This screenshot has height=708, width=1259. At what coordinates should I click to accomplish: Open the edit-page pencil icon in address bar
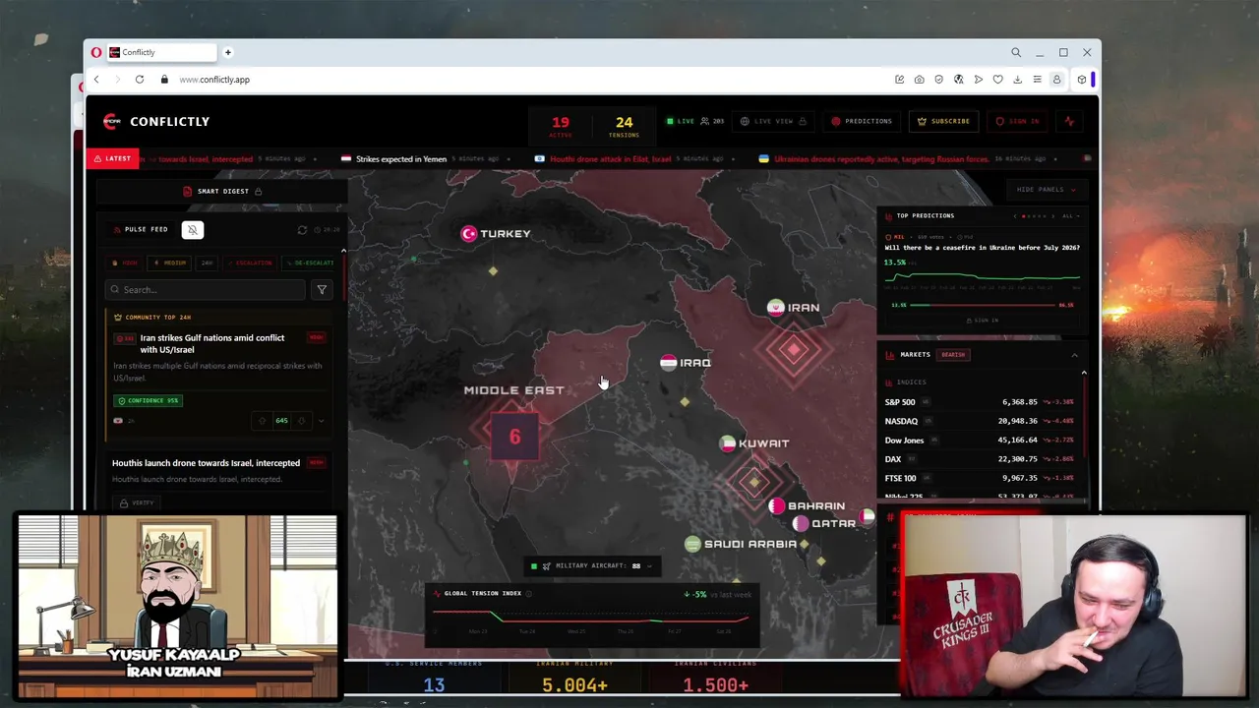pyautogui.click(x=899, y=80)
